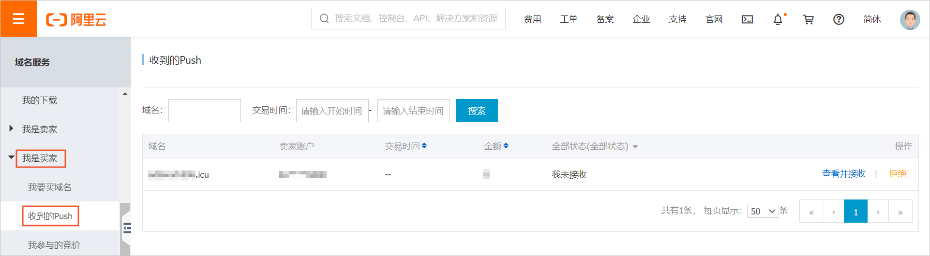Open the user avatar menu
Viewport: 930px width, 256px height.
(910, 20)
